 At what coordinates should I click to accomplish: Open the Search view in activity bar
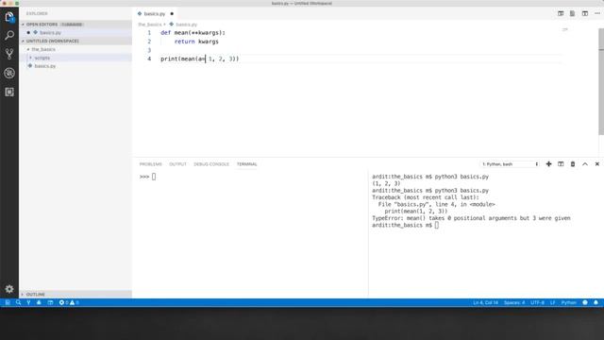(9, 35)
